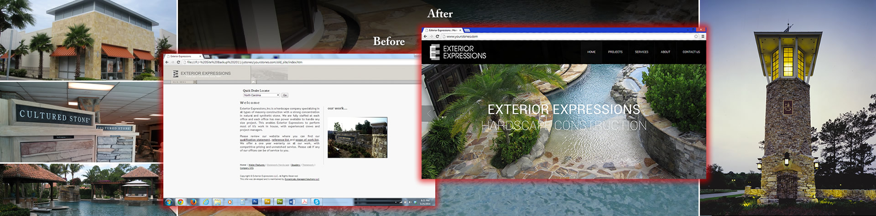Open Adobe Acrobat from the taskbar
The height and width of the screenshot is (216, 876).
(x=304, y=202)
